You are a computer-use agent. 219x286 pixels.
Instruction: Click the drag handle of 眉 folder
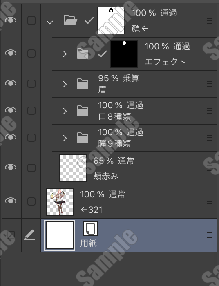click(x=210, y=84)
